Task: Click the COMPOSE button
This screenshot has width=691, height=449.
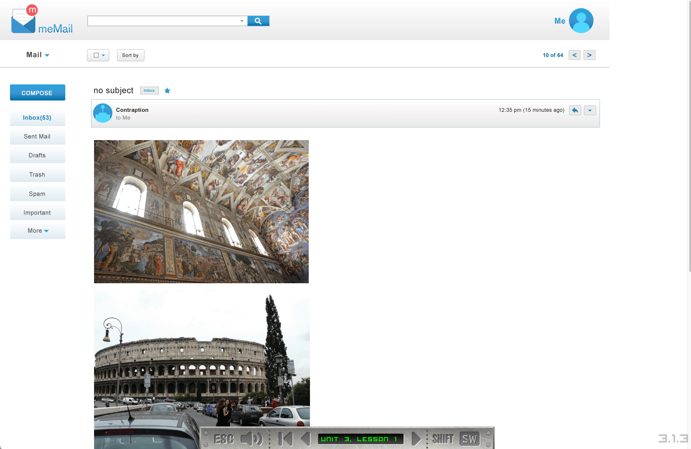Action: pyautogui.click(x=37, y=93)
